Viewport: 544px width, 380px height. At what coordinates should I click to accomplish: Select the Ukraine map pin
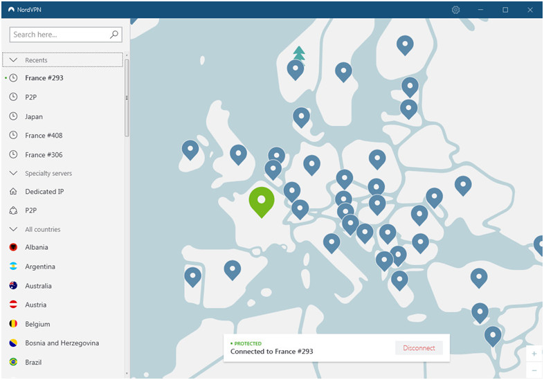coord(463,186)
